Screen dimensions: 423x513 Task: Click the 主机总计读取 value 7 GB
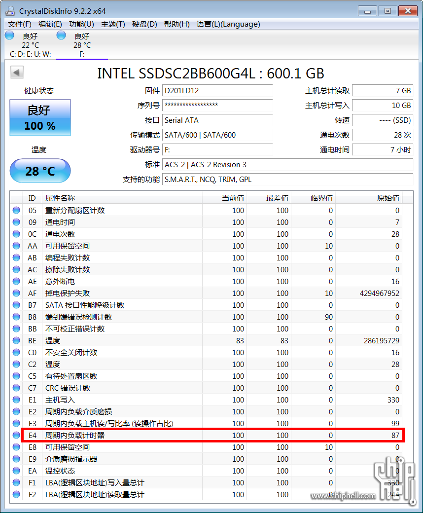(x=383, y=91)
